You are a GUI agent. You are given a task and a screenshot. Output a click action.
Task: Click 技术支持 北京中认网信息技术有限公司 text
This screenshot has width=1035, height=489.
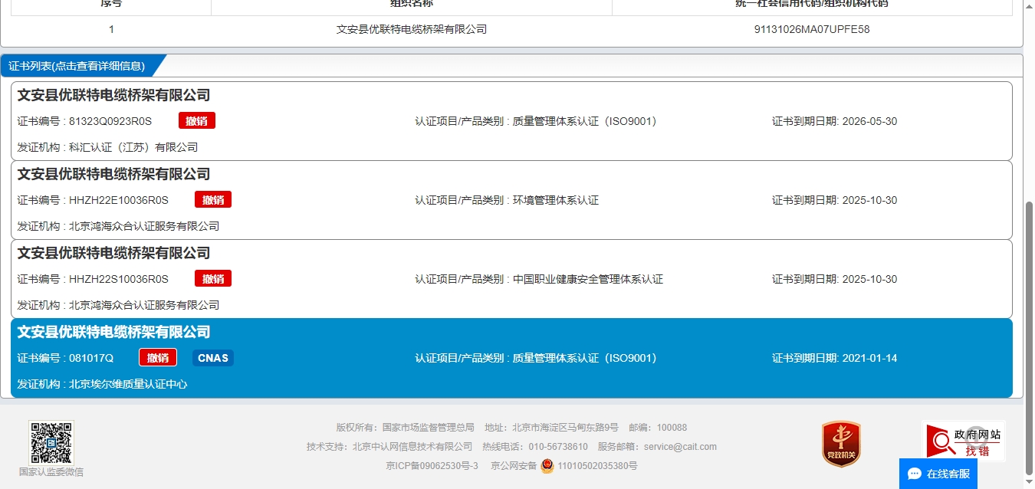tap(389, 447)
